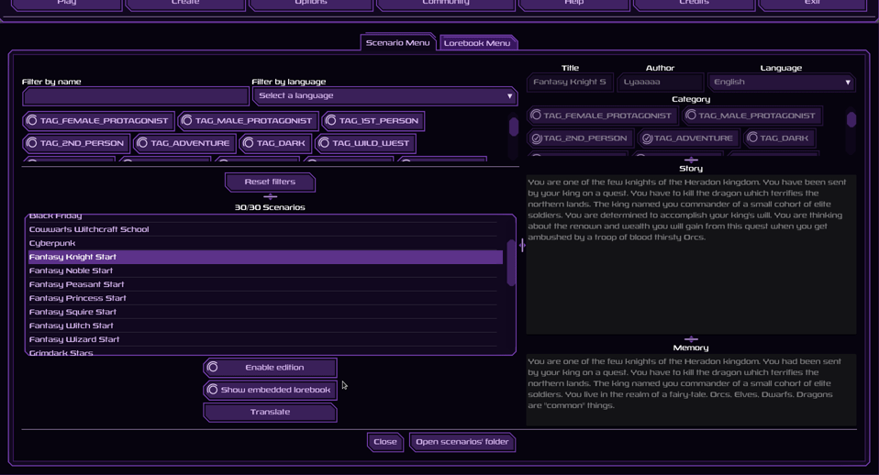The image size is (879, 475).
Task: Toggle Show embedded lorebook option
Action: pyautogui.click(x=269, y=390)
